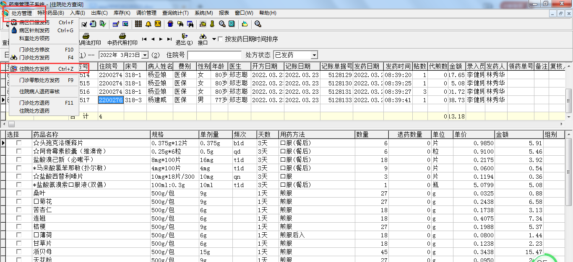This screenshot has width=573, height=262.
Task: Click the 接口 binoculars icon
Action: 203,39
